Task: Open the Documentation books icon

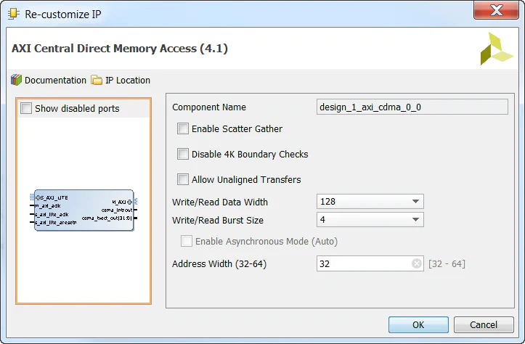Action: click(16, 80)
